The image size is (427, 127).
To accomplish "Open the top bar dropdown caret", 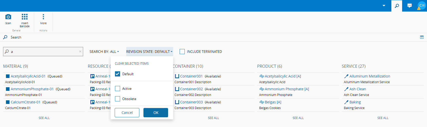I will [384, 6].
